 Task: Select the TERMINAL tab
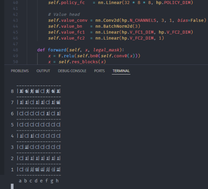pos(121,71)
